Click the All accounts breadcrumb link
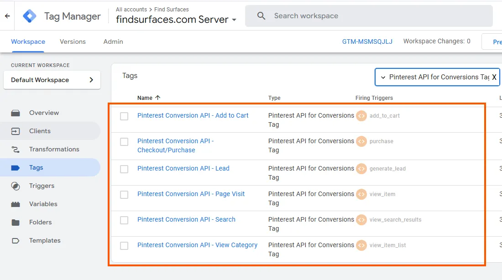The width and height of the screenshot is (502, 280). point(131,10)
